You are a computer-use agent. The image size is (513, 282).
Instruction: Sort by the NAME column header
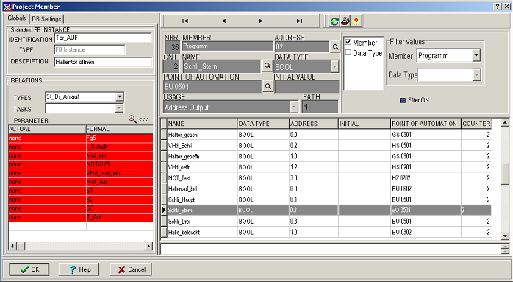coord(202,124)
